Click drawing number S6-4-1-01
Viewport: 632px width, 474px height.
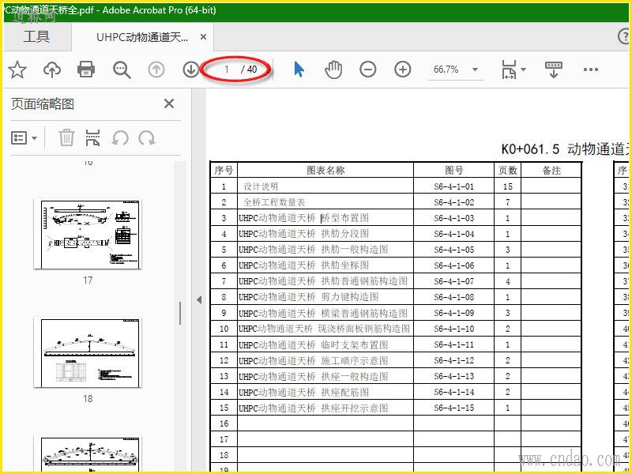[x=453, y=186]
